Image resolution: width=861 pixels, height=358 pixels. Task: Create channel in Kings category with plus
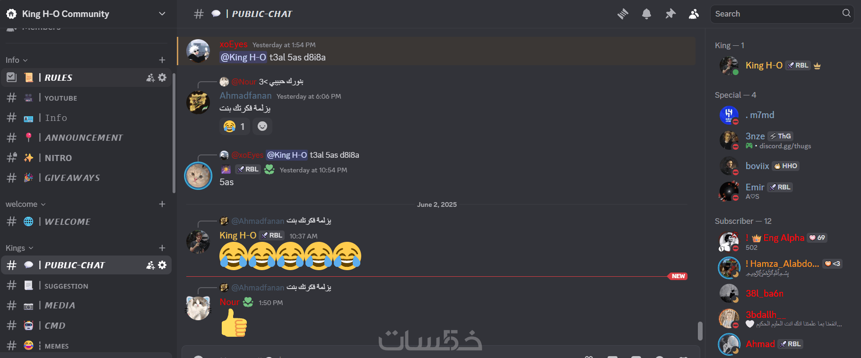(x=162, y=248)
